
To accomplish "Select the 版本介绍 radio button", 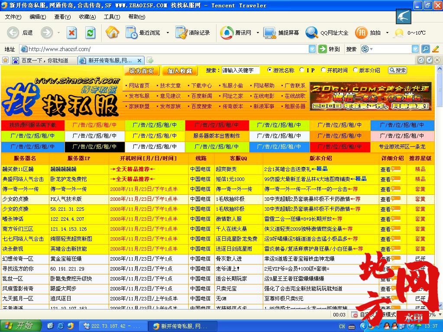I will point(356,70).
